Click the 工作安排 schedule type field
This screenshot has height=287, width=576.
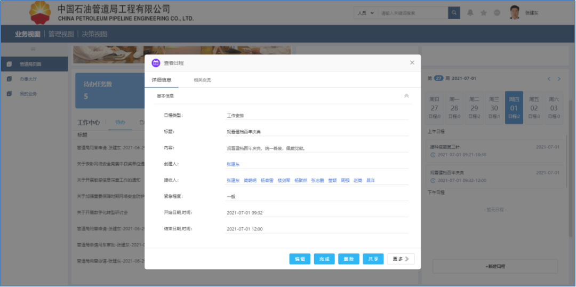point(317,115)
